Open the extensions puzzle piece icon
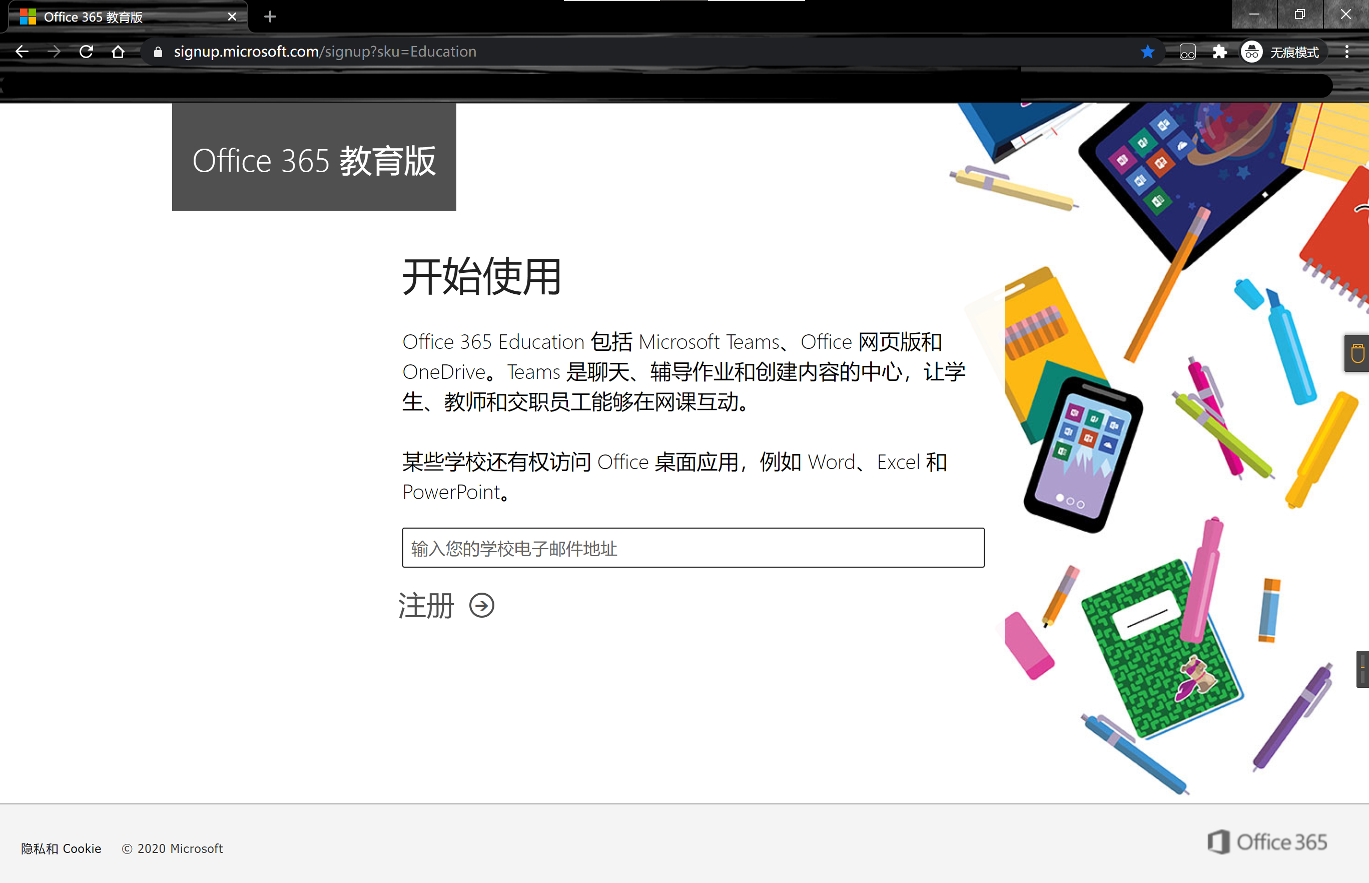Viewport: 1369px width, 883px height. 1219,52
